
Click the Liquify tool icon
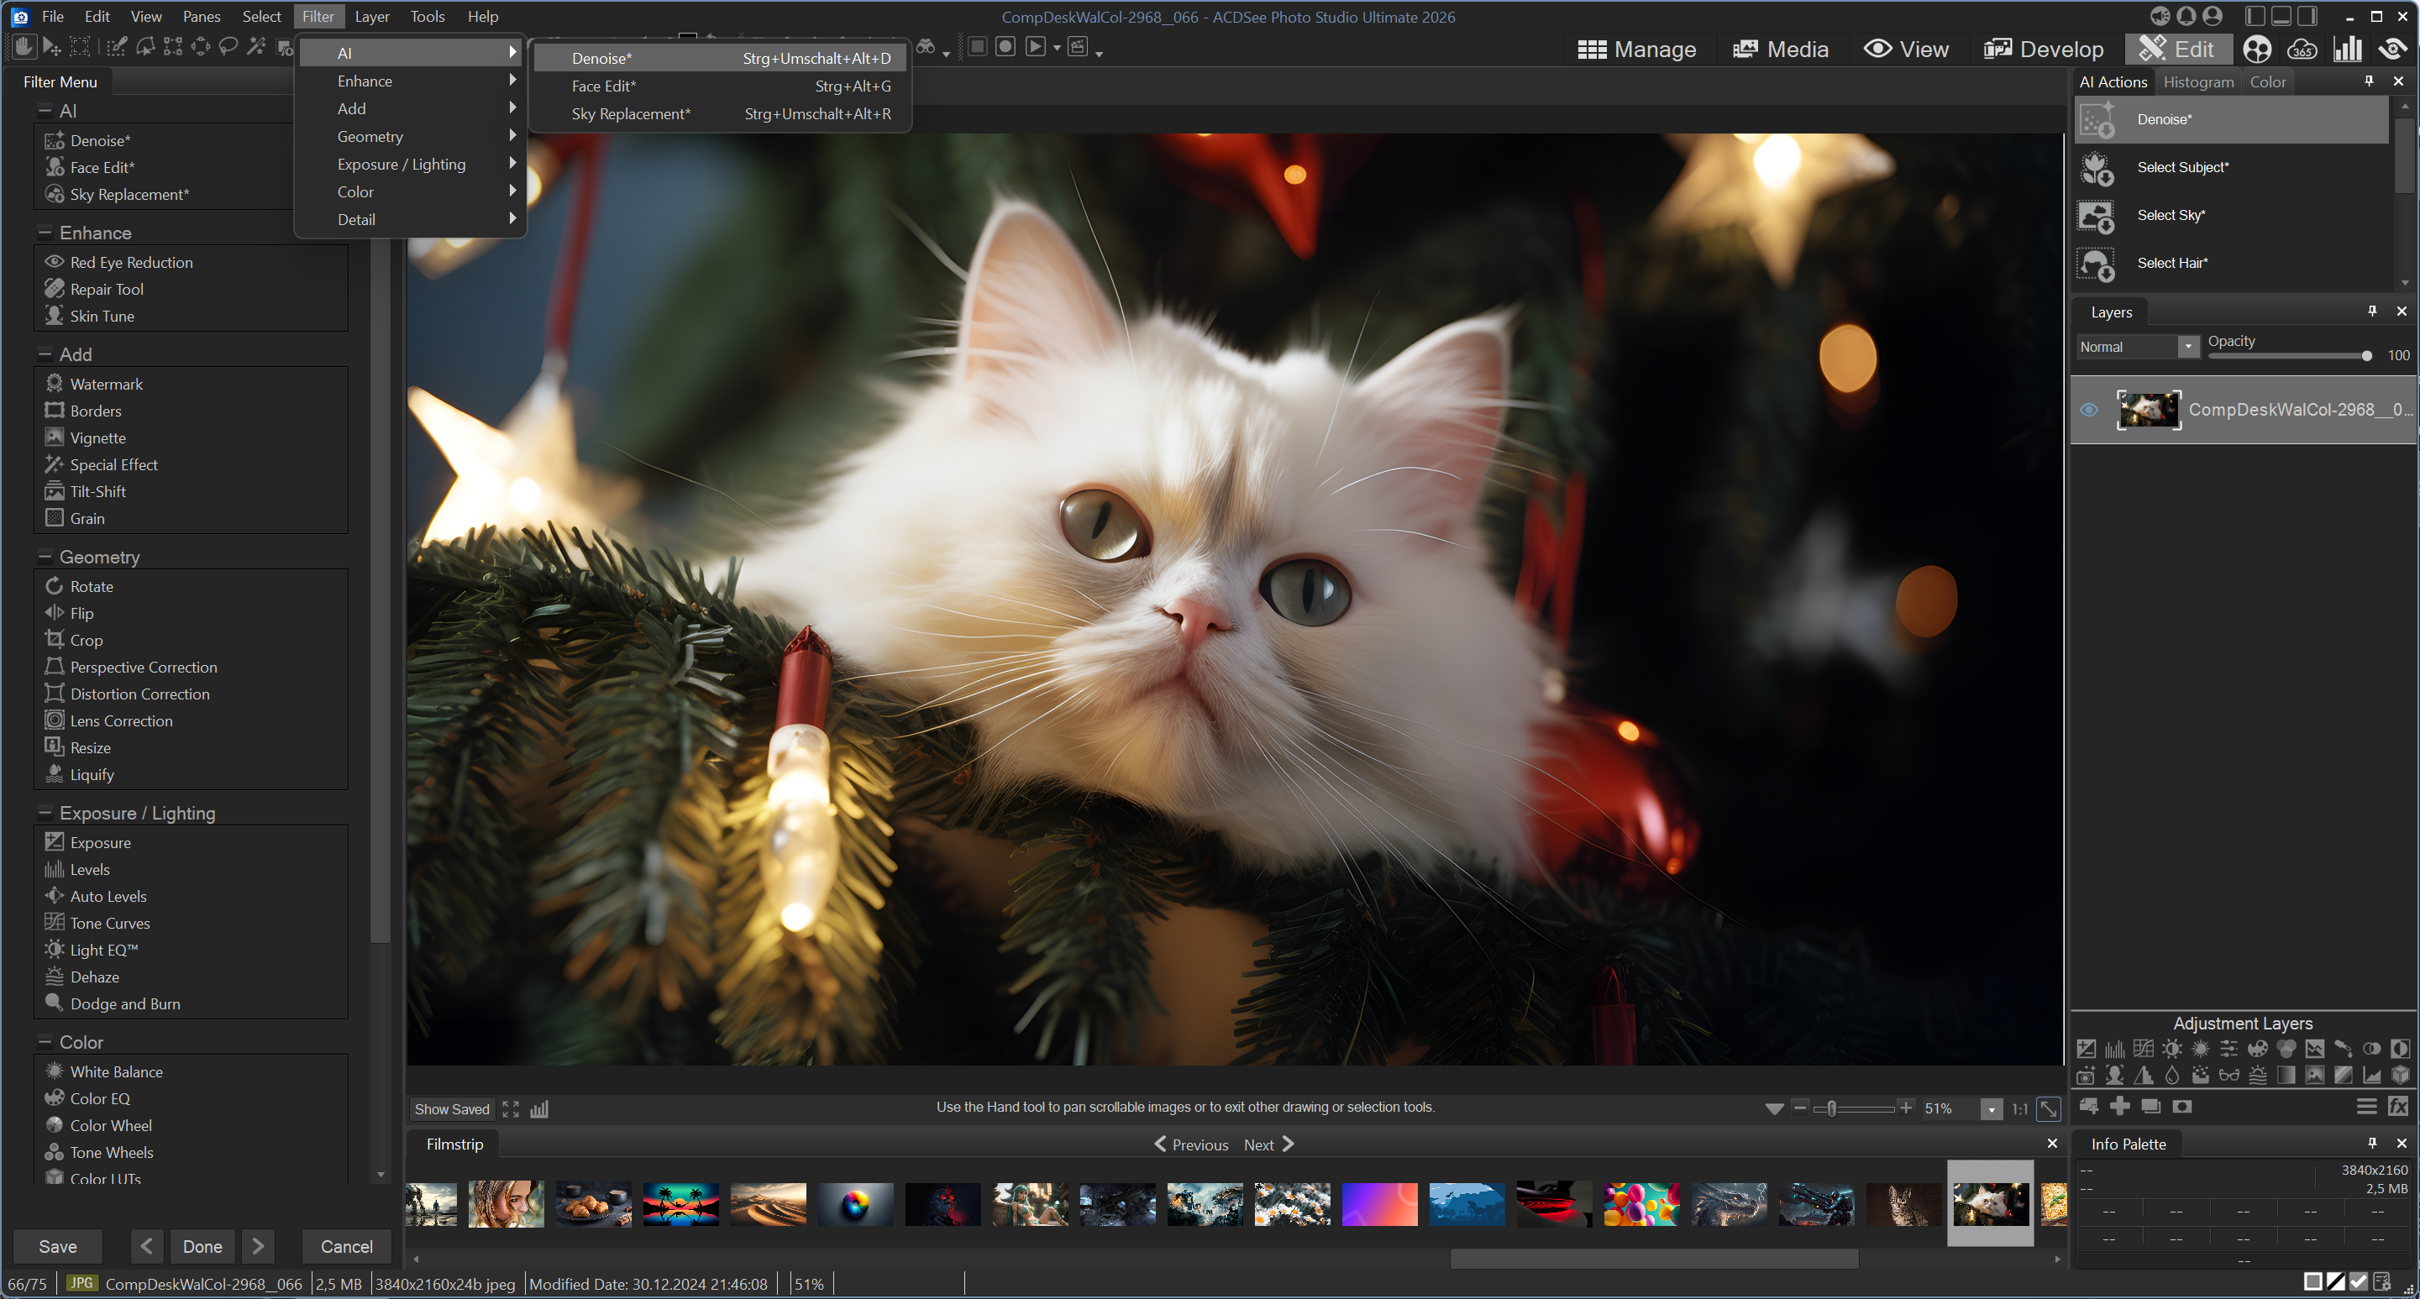[x=55, y=774]
